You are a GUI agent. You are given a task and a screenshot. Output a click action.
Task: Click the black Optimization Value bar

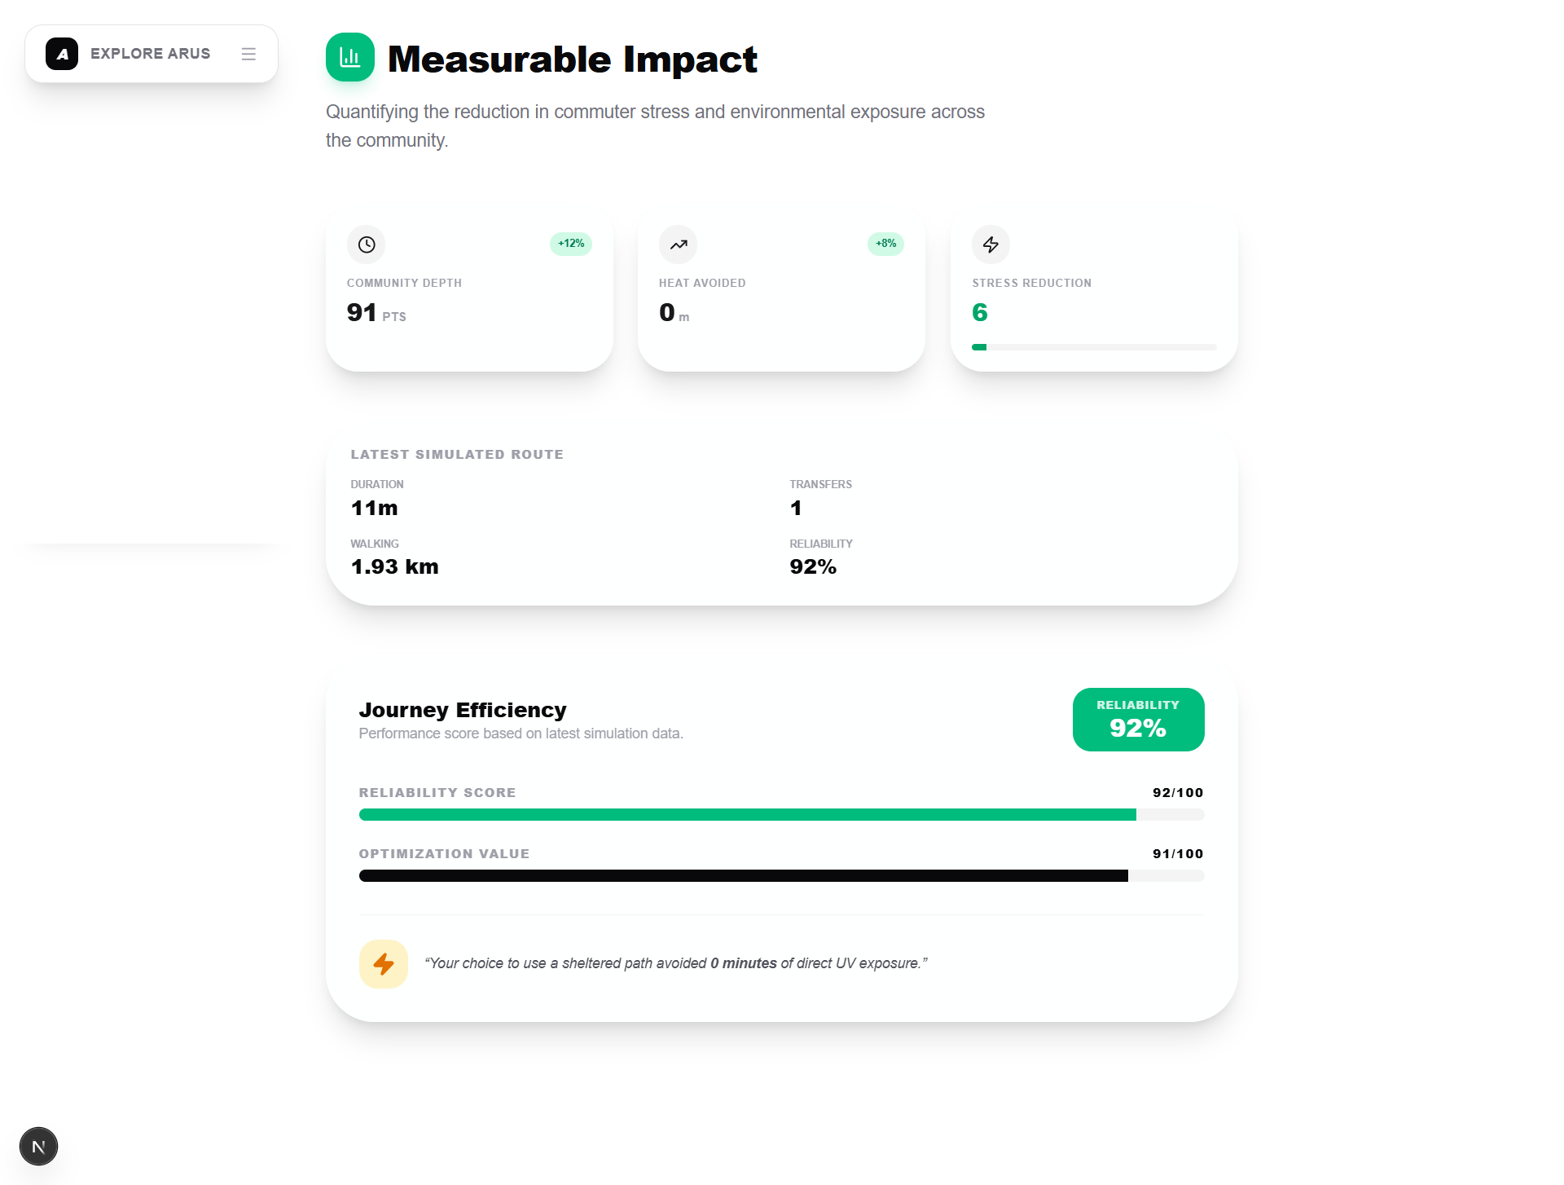coord(743,876)
